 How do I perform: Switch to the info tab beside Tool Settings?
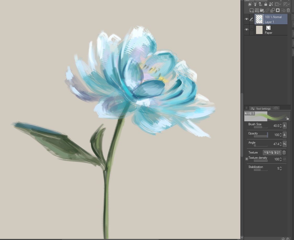tap(276, 108)
